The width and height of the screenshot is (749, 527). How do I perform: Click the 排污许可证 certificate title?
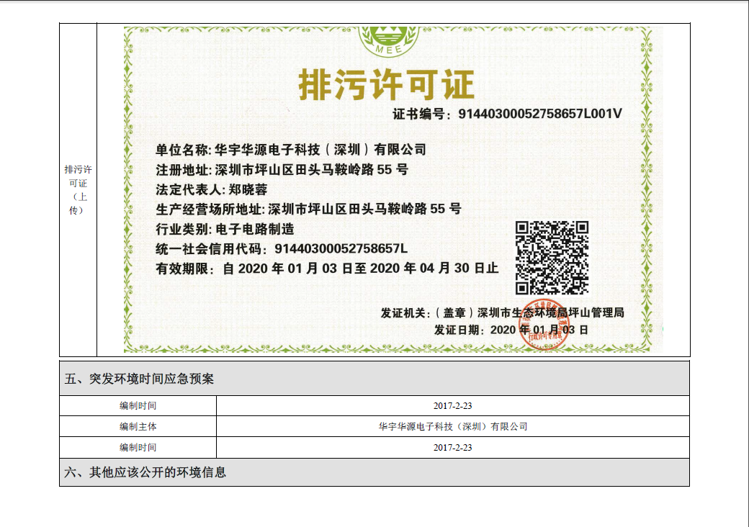click(386, 84)
